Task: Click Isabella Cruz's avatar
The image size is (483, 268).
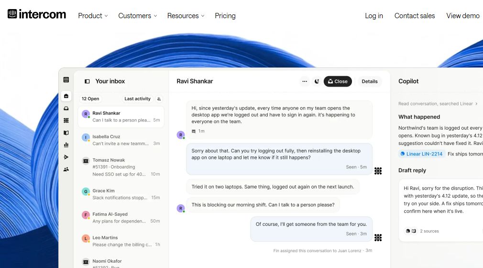Action: tap(86, 137)
